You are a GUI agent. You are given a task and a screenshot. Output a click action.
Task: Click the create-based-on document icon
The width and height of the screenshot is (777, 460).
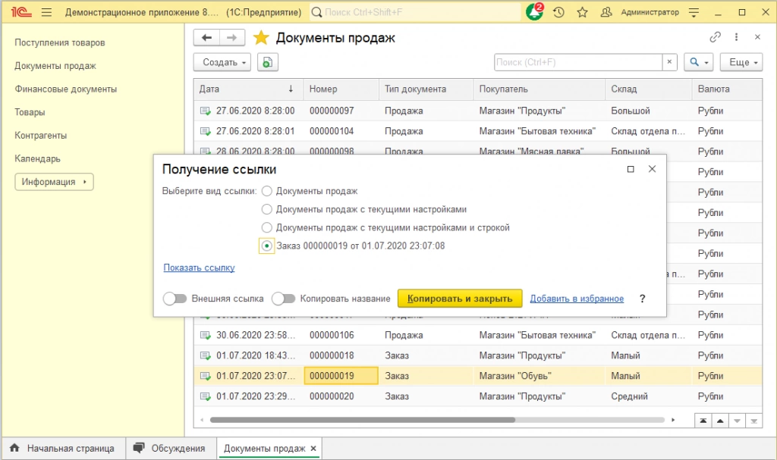pyautogui.click(x=267, y=62)
